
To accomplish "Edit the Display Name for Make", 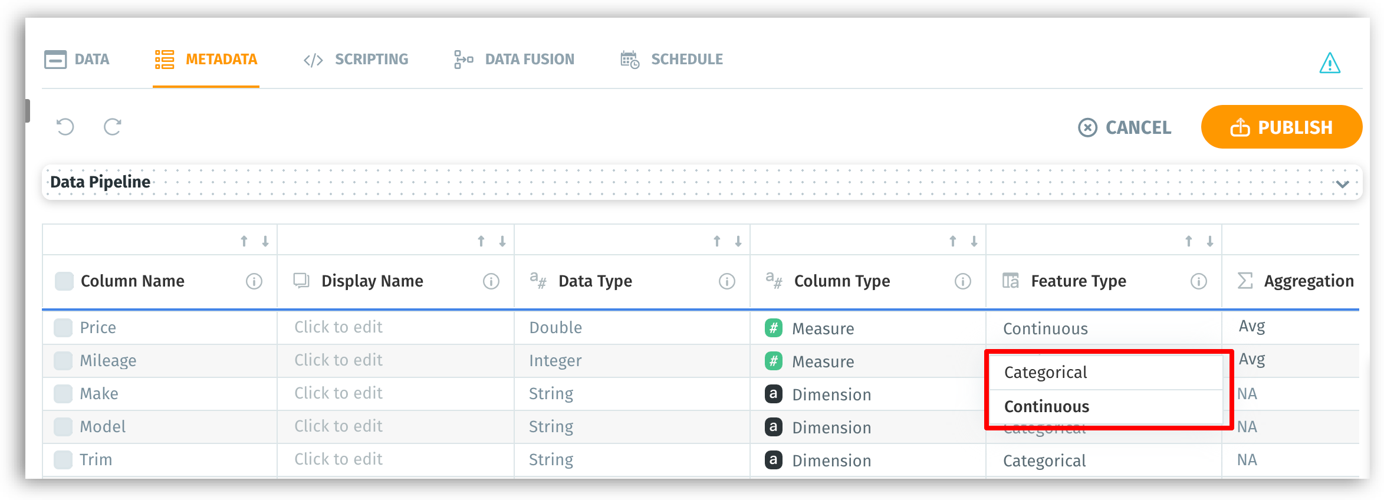I will tap(338, 393).
